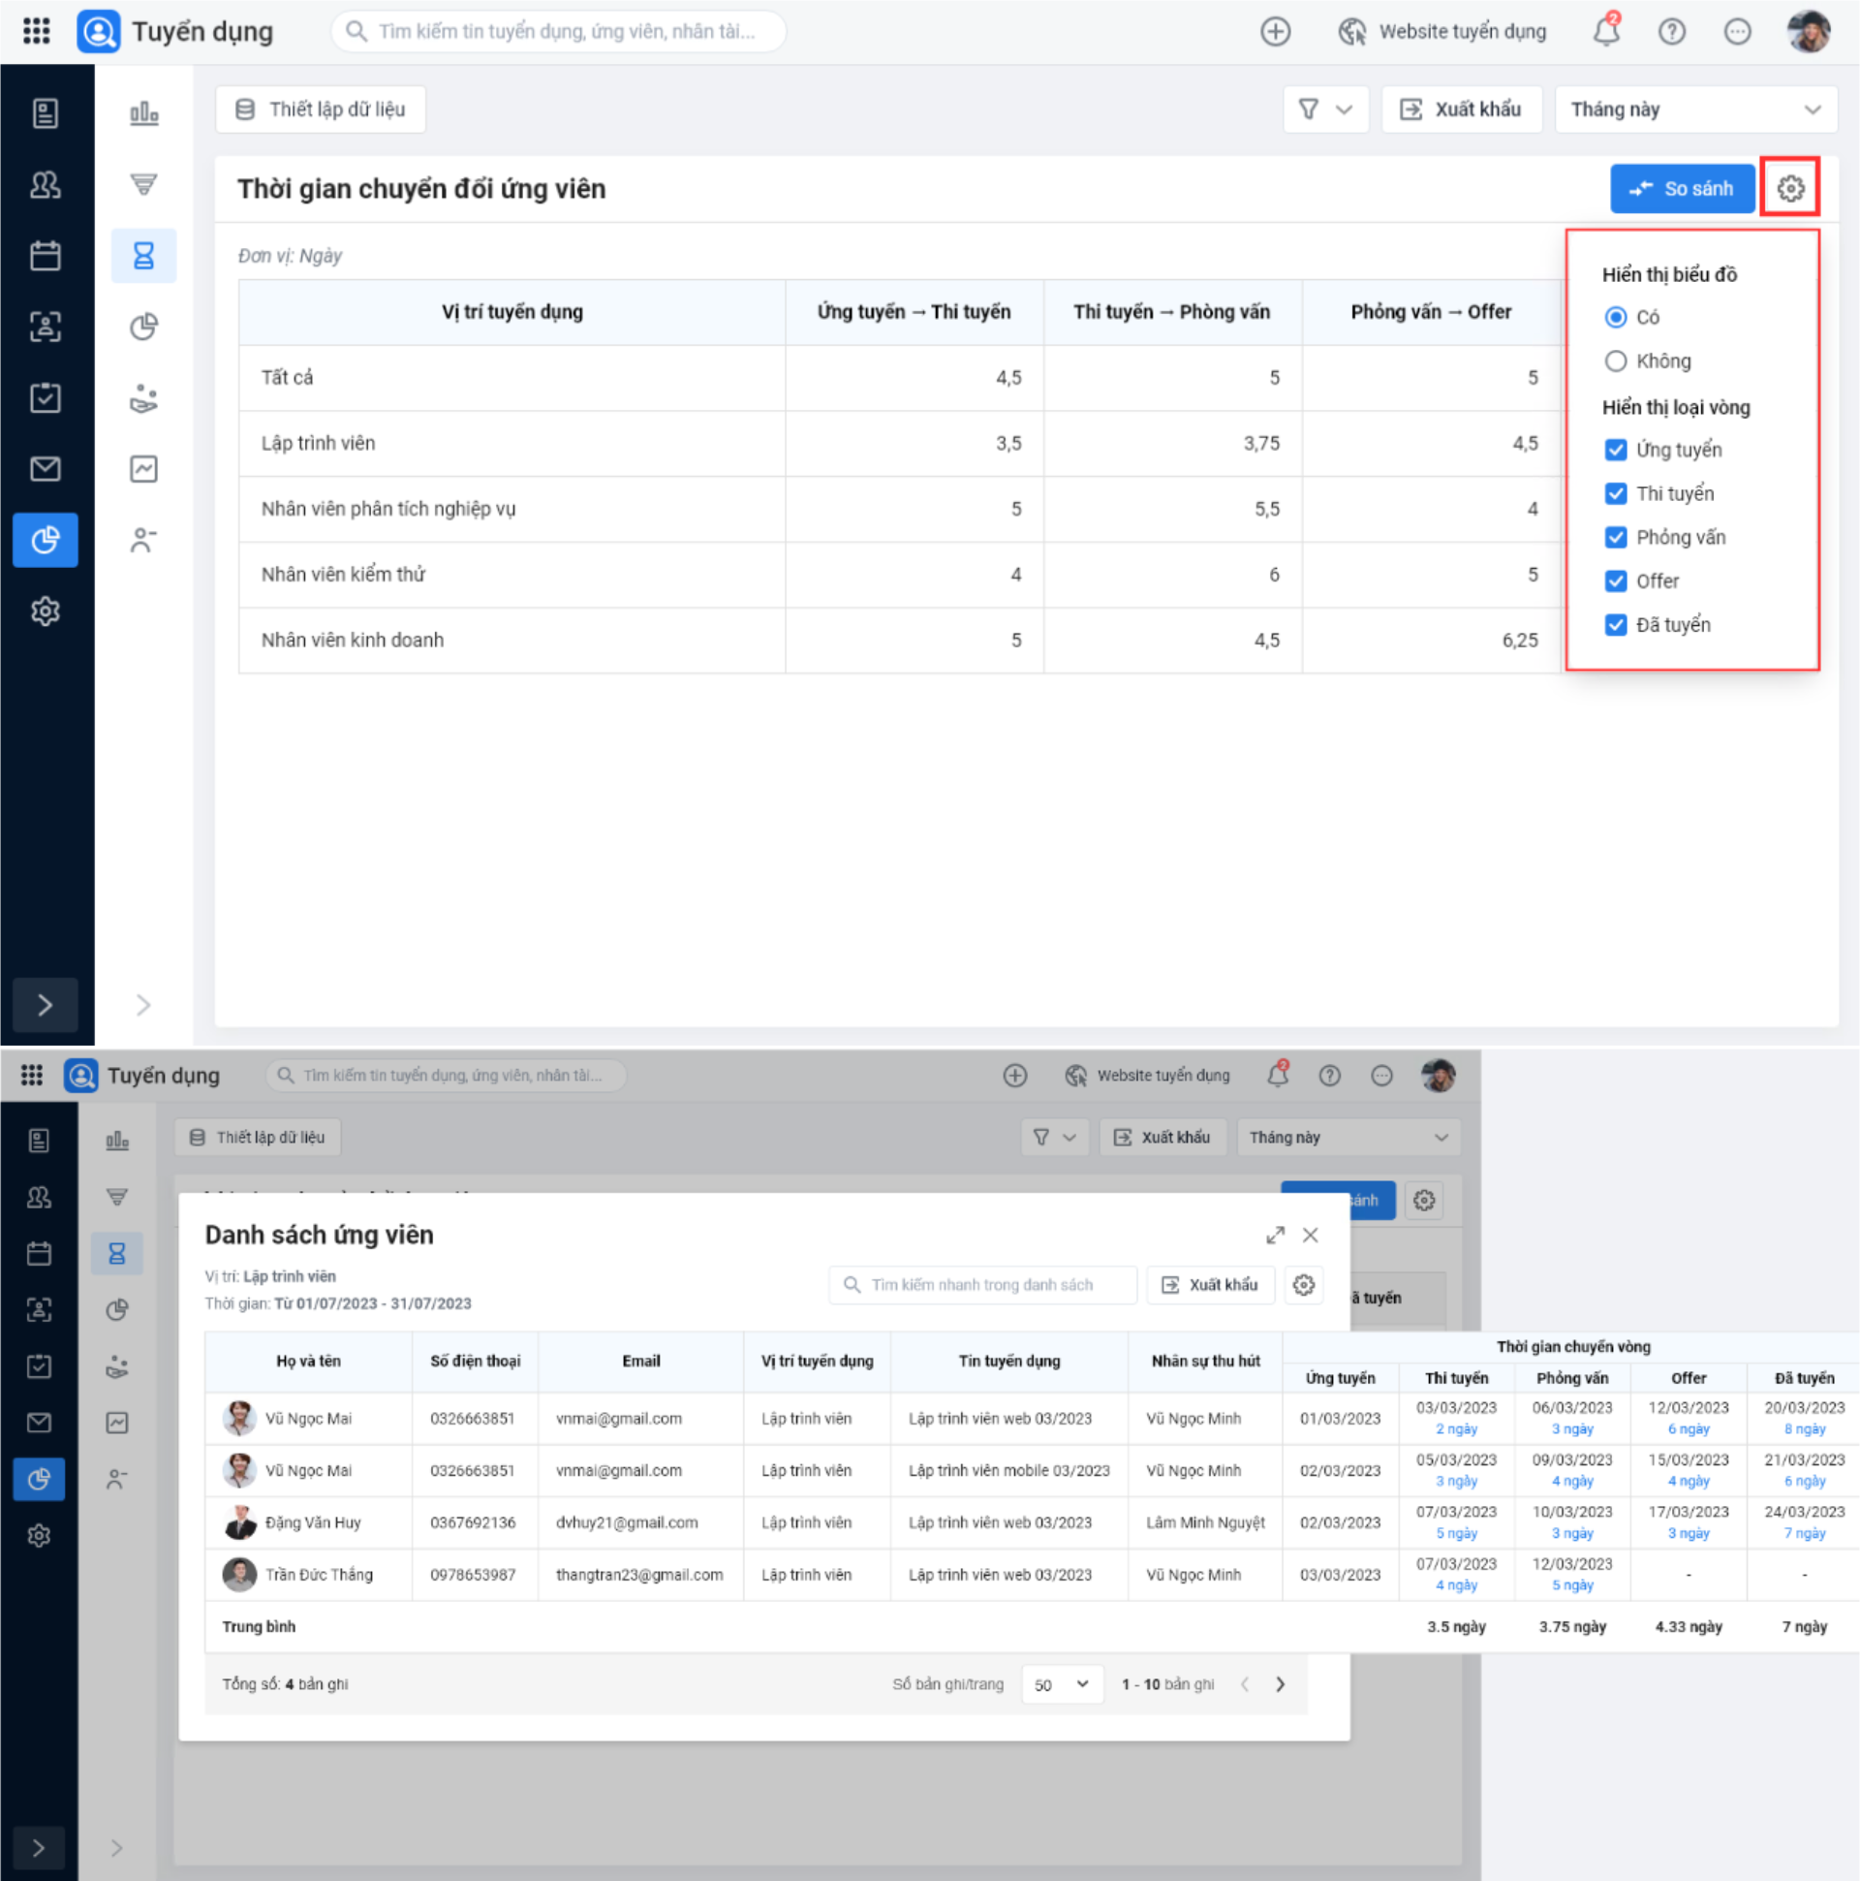
Task: Toggle the Đã tuyển checkbox
Action: [x=1615, y=625]
